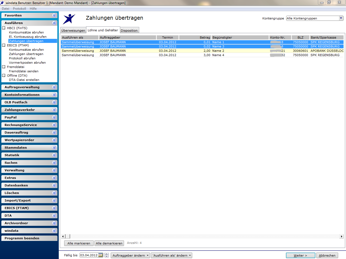Collapse the HBCI (FinTS) tree node

pyautogui.click(x=4, y=28)
